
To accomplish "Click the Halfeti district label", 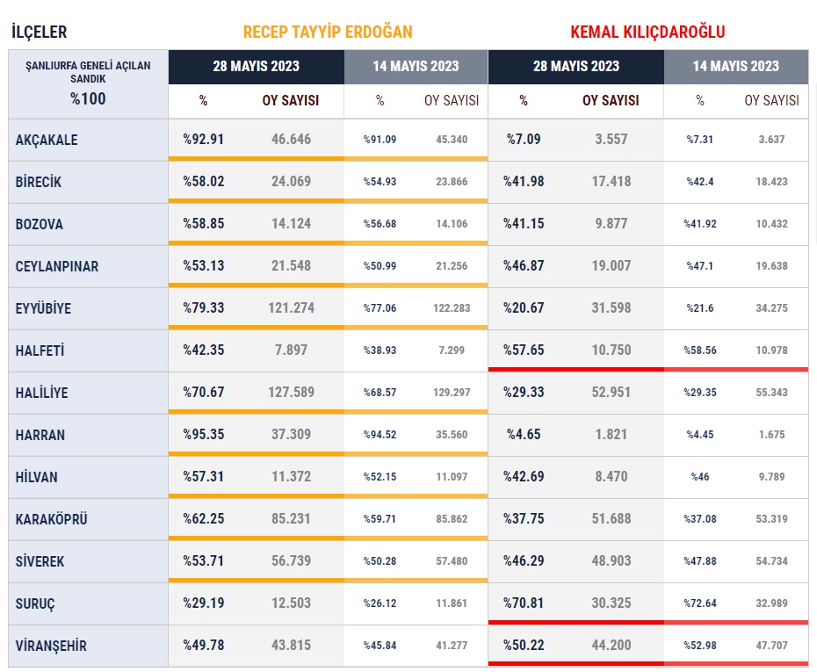I will coord(40,350).
